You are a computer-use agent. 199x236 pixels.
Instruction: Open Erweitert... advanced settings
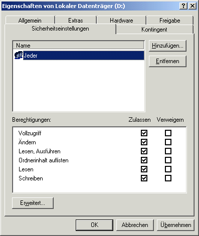pos(33,203)
